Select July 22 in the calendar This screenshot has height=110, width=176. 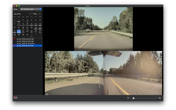pyautogui.click(x=19, y=31)
